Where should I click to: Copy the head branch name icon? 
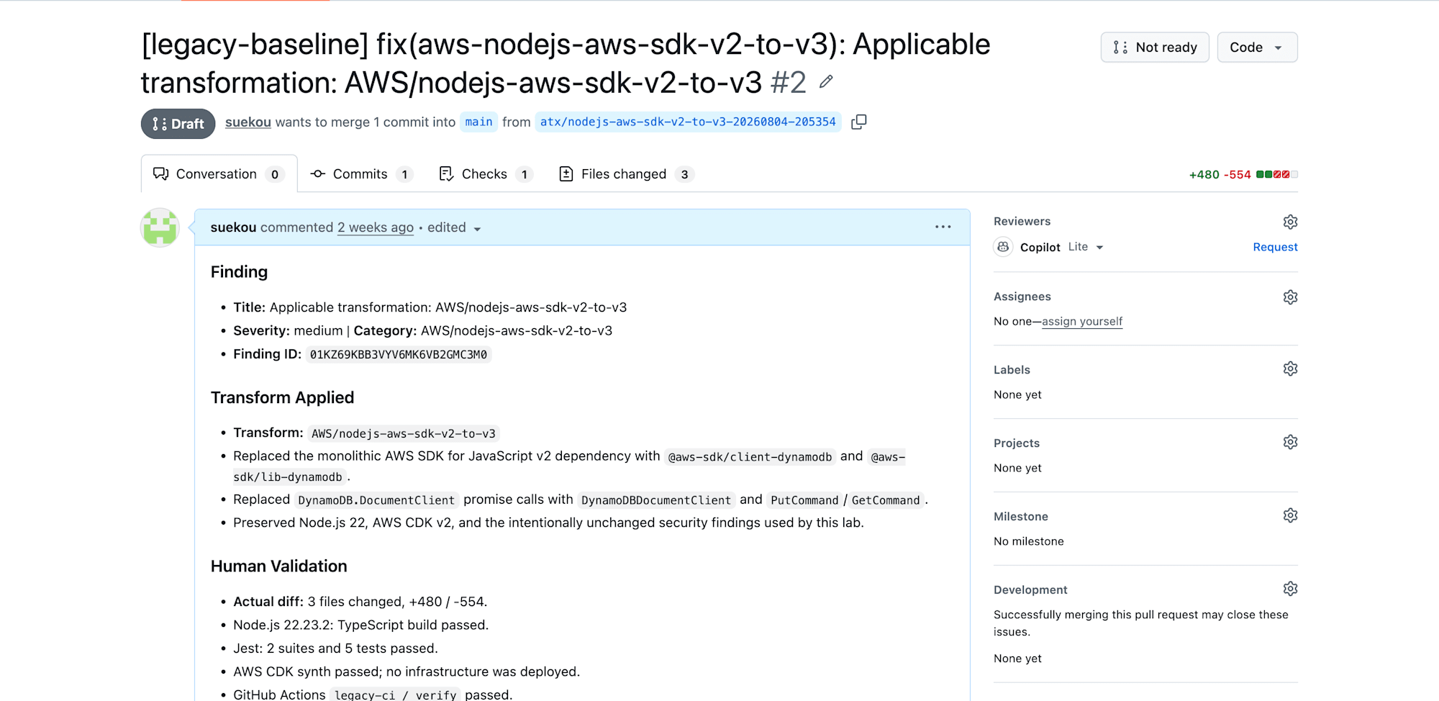(858, 122)
